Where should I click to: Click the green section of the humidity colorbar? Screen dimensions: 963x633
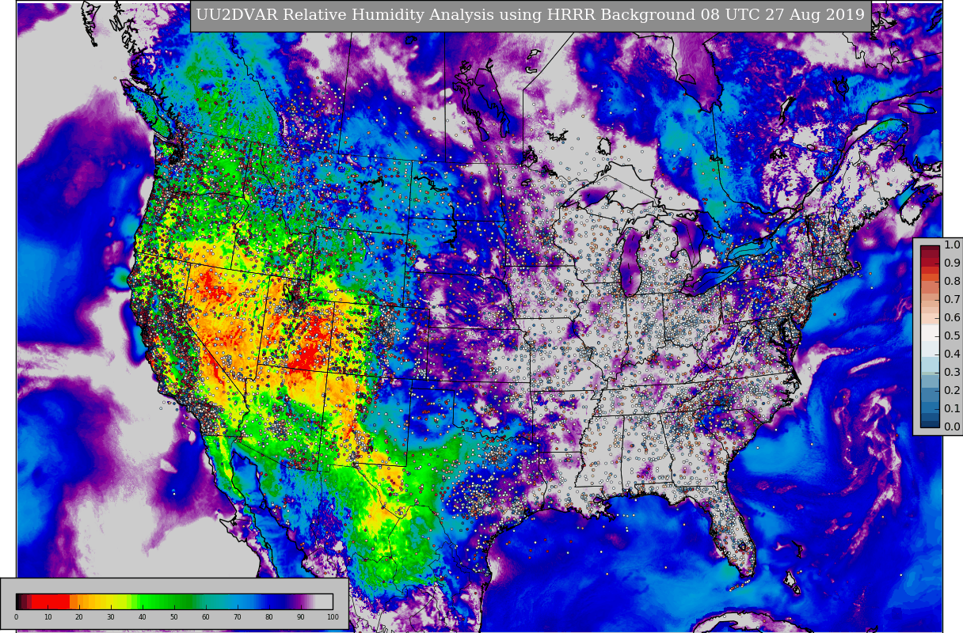(x=166, y=601)
